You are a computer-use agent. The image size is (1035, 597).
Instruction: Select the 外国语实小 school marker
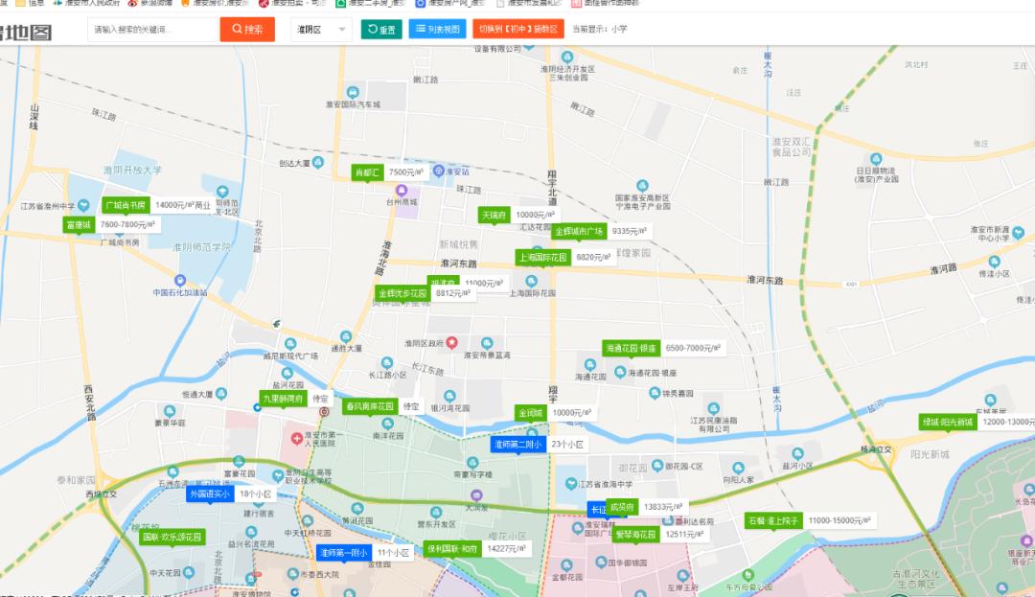[210, 494]
